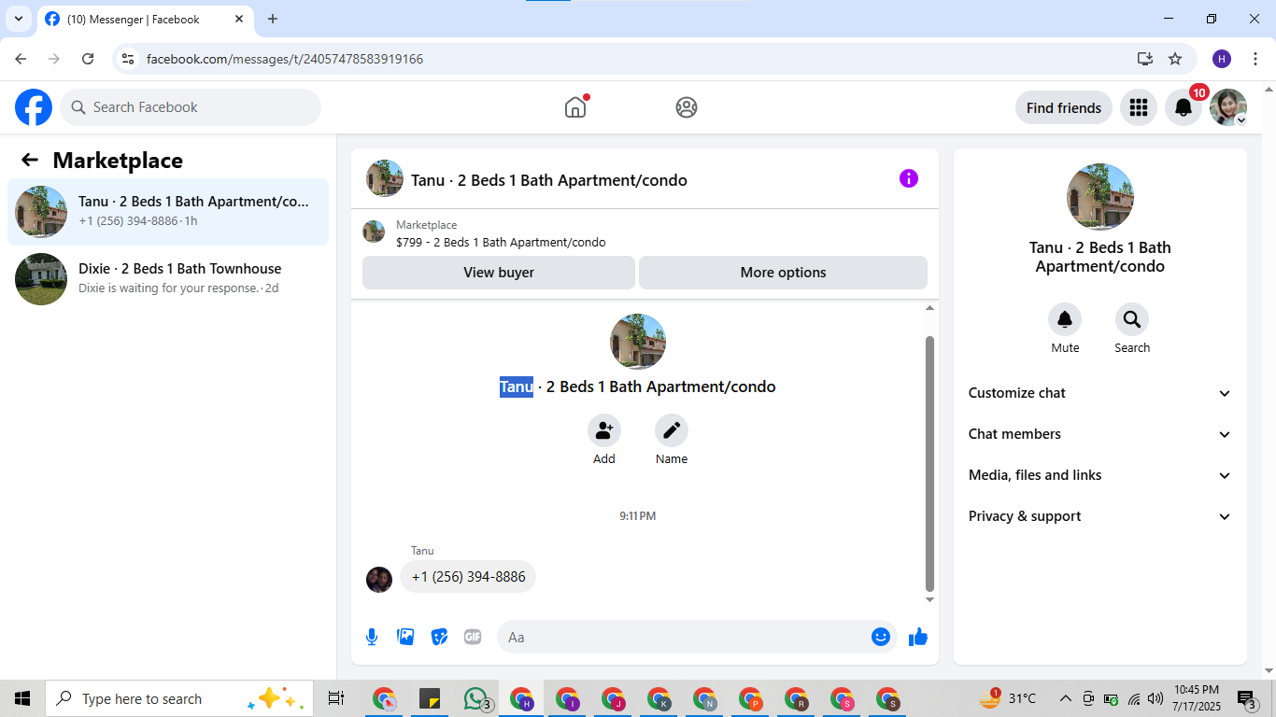Click the volume icon in system tray
Screen dimensions: 1276x717
[x=1155, y=698]
